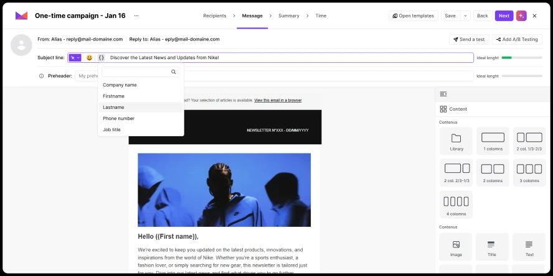
Task: Click Add A/B Testing button
Action: (517, 39)
